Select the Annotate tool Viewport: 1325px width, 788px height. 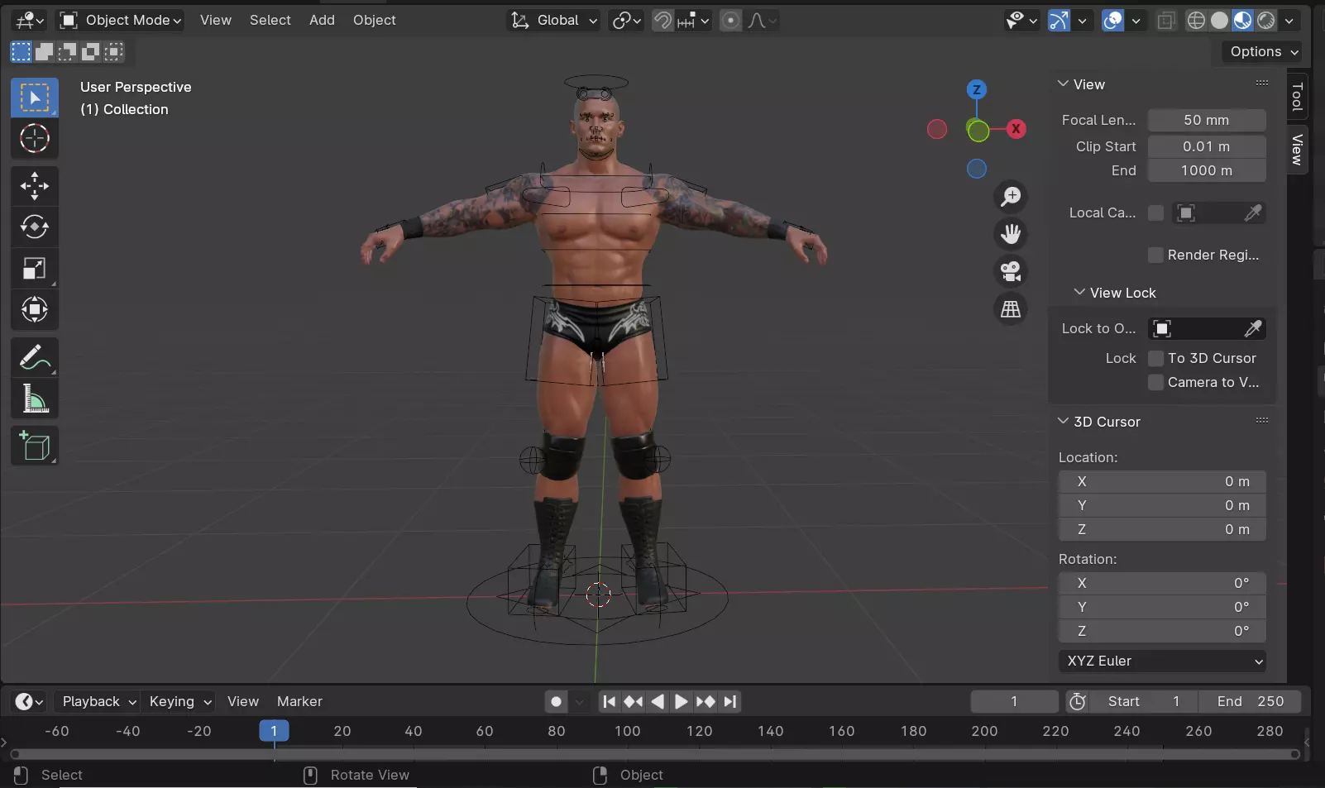coord(34,357)
